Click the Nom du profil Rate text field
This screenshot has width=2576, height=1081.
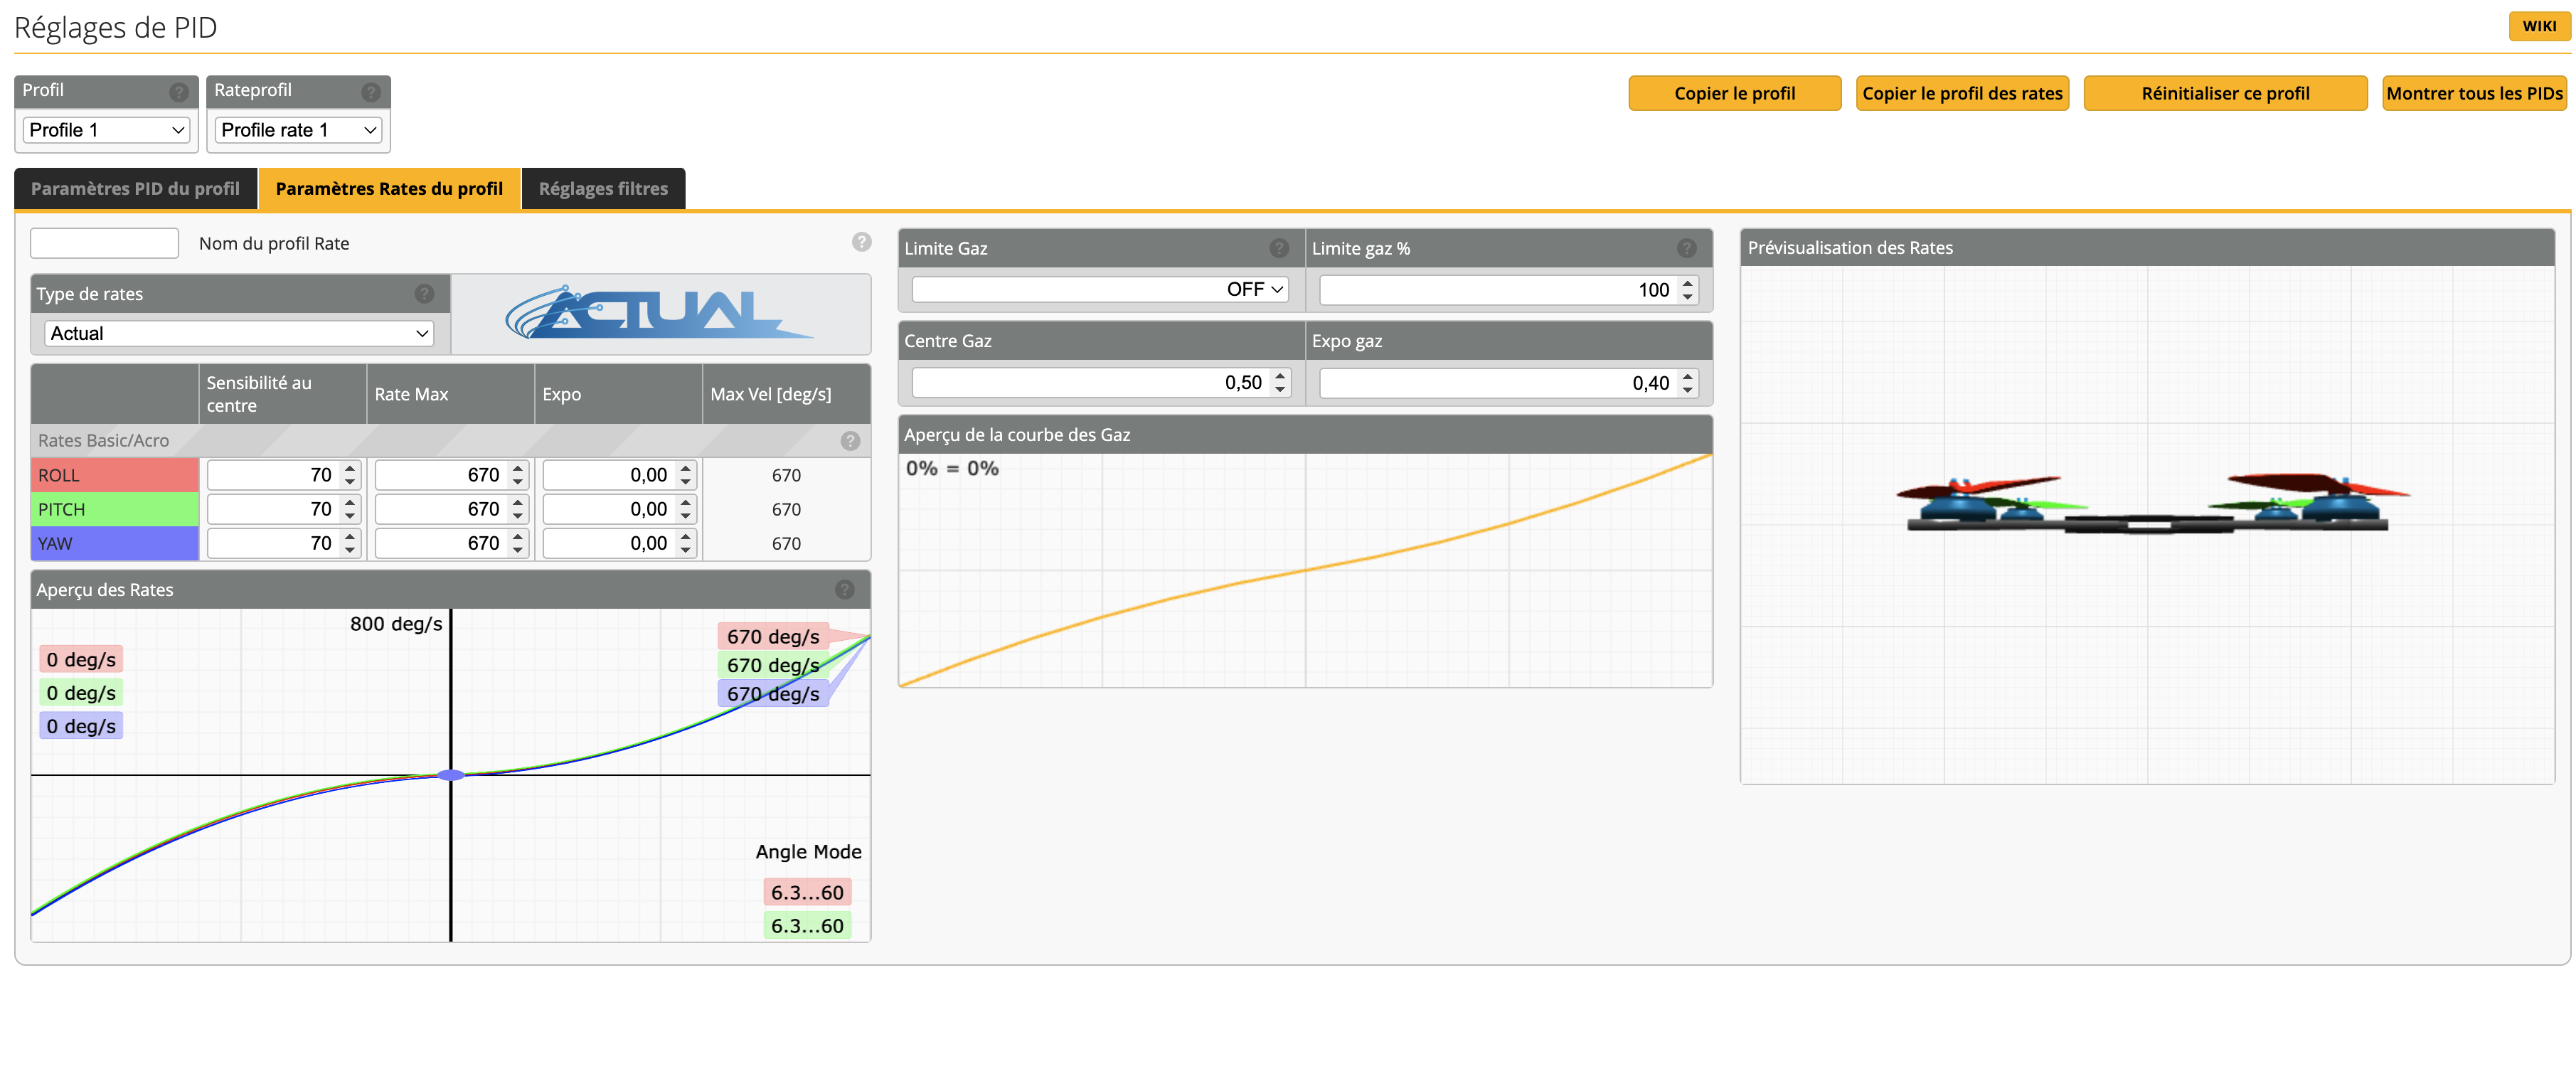pyautogui.click(x=104, y=243)
